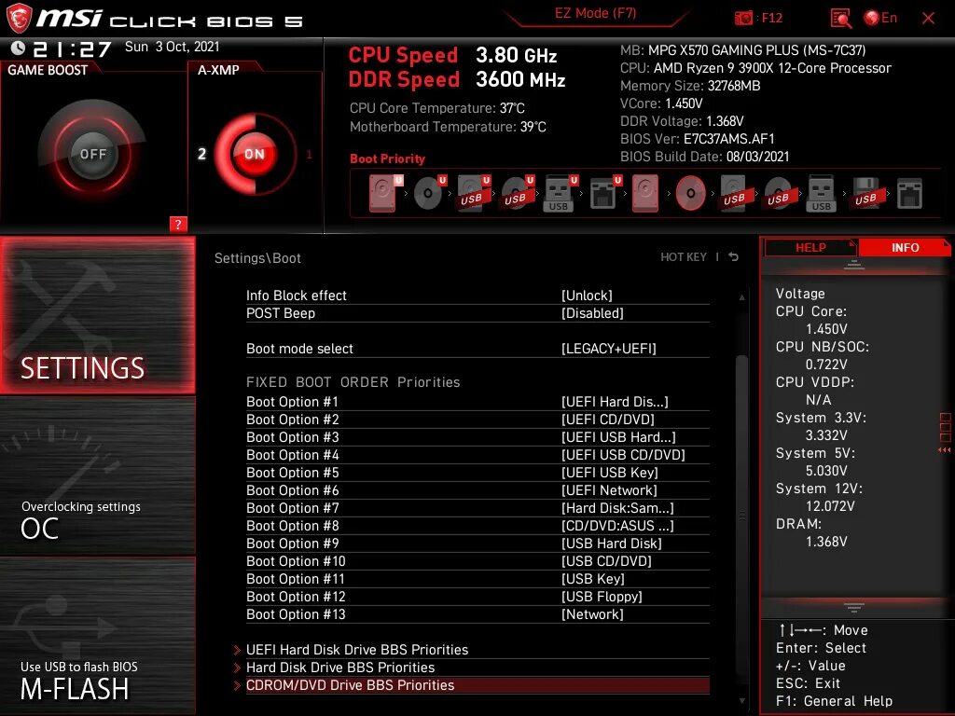Open the BIOS search magnifier icon
955x716 pixels.
click(840, 19)
